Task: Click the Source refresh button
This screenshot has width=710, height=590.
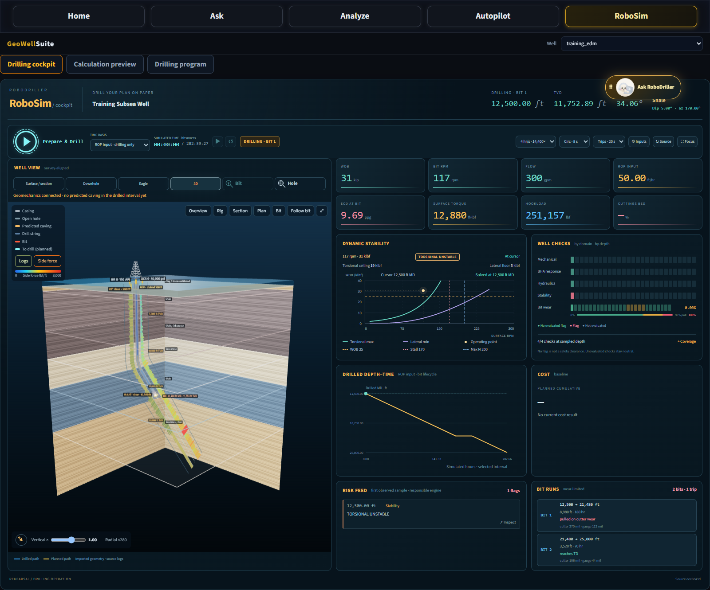Action: click(x=663, y=141)
